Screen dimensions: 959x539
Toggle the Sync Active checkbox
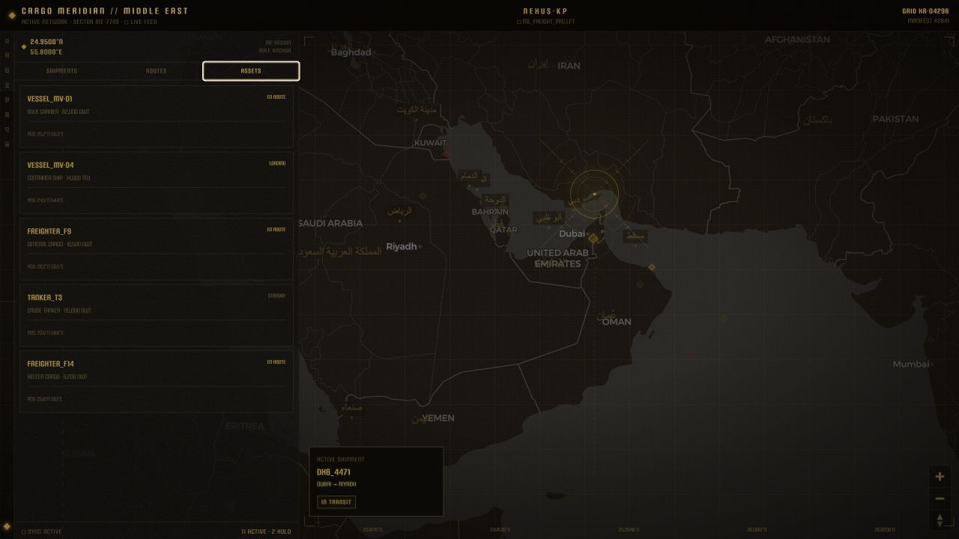(23, 532)
